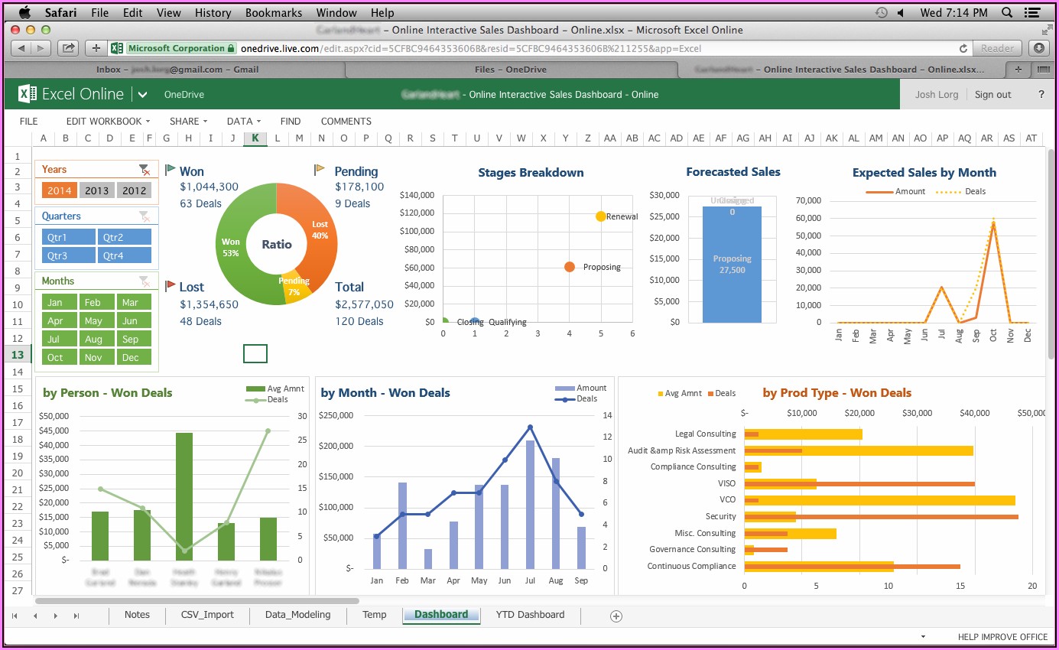Image resolution: width=1059 pixels, height=650 pixels.
Task: Click the Reader button in Safari
Action: [996, 47]
